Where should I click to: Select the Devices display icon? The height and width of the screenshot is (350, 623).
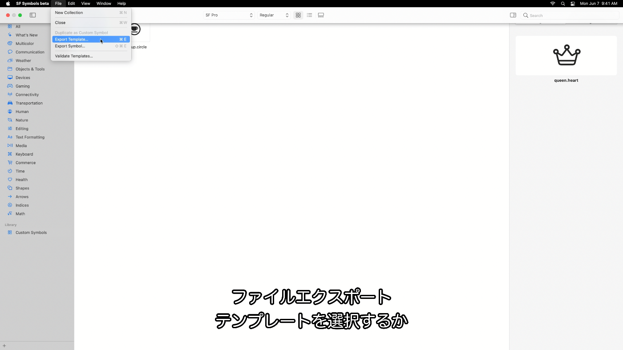(x=10, y=77)
